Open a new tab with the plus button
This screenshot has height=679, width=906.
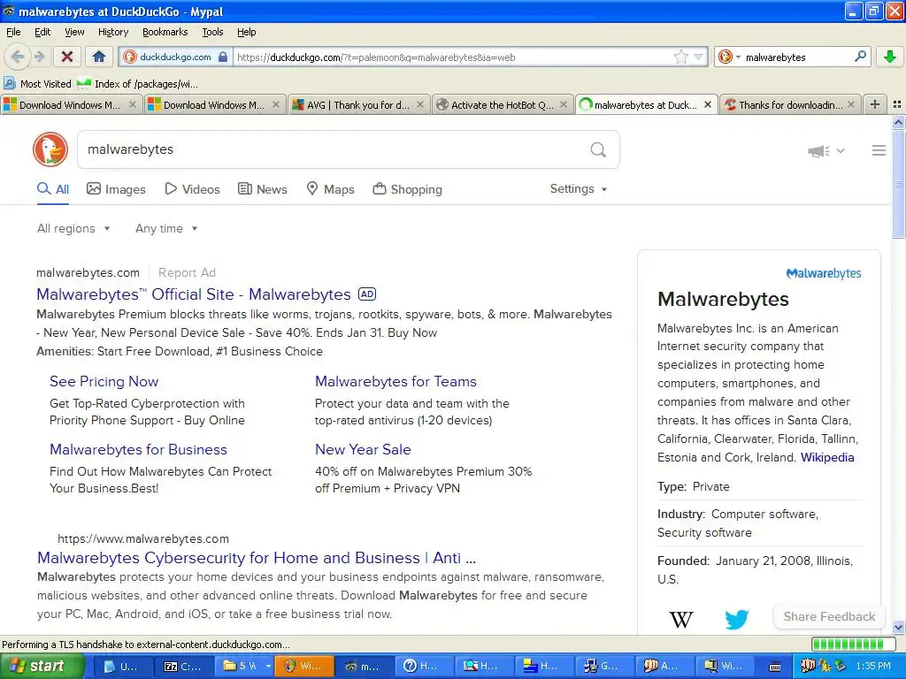(875, 104)
